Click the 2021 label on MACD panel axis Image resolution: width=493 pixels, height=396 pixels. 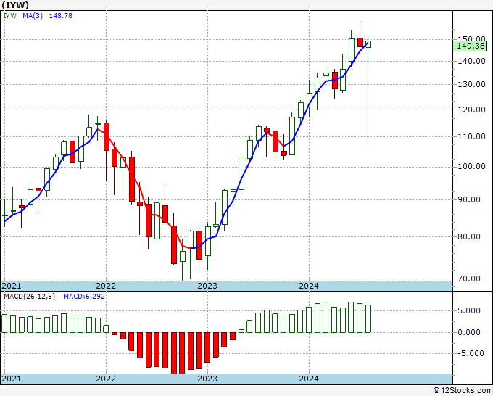pos(12,379)
